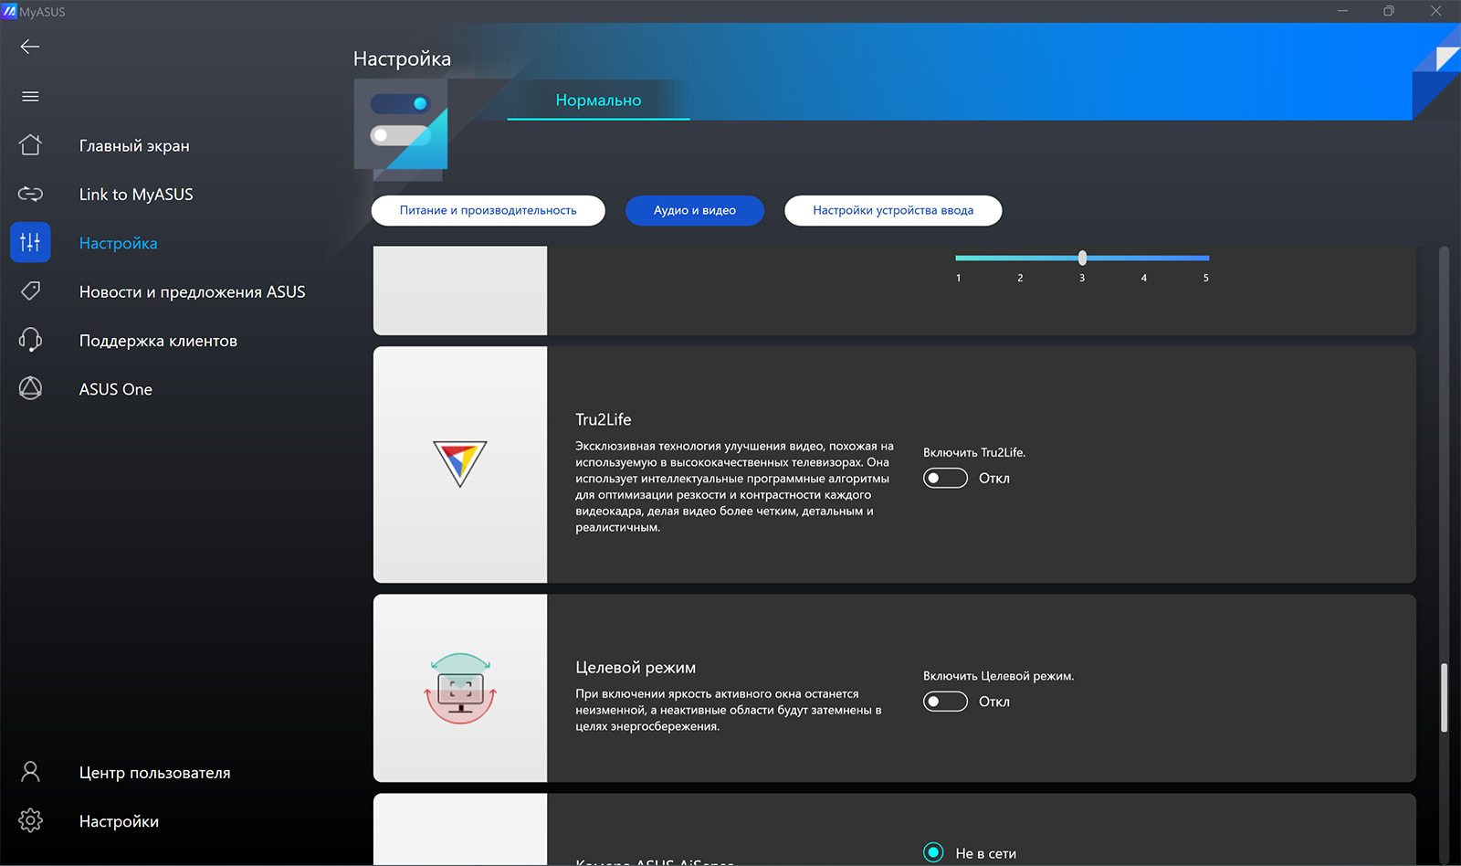Switch to Настройки устройства ввода tab
Screen dimensions: 1461x866
tap(893, 210)
